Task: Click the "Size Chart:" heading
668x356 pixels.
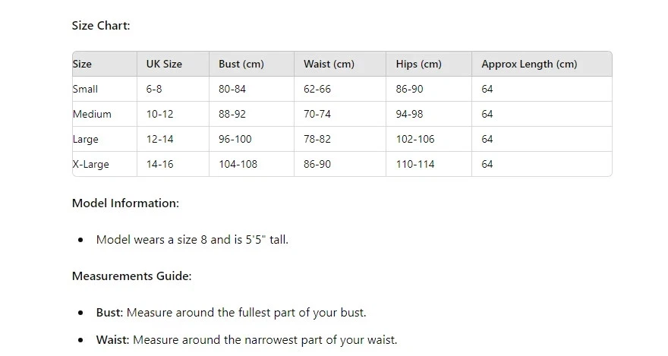Action: (101, 26)
